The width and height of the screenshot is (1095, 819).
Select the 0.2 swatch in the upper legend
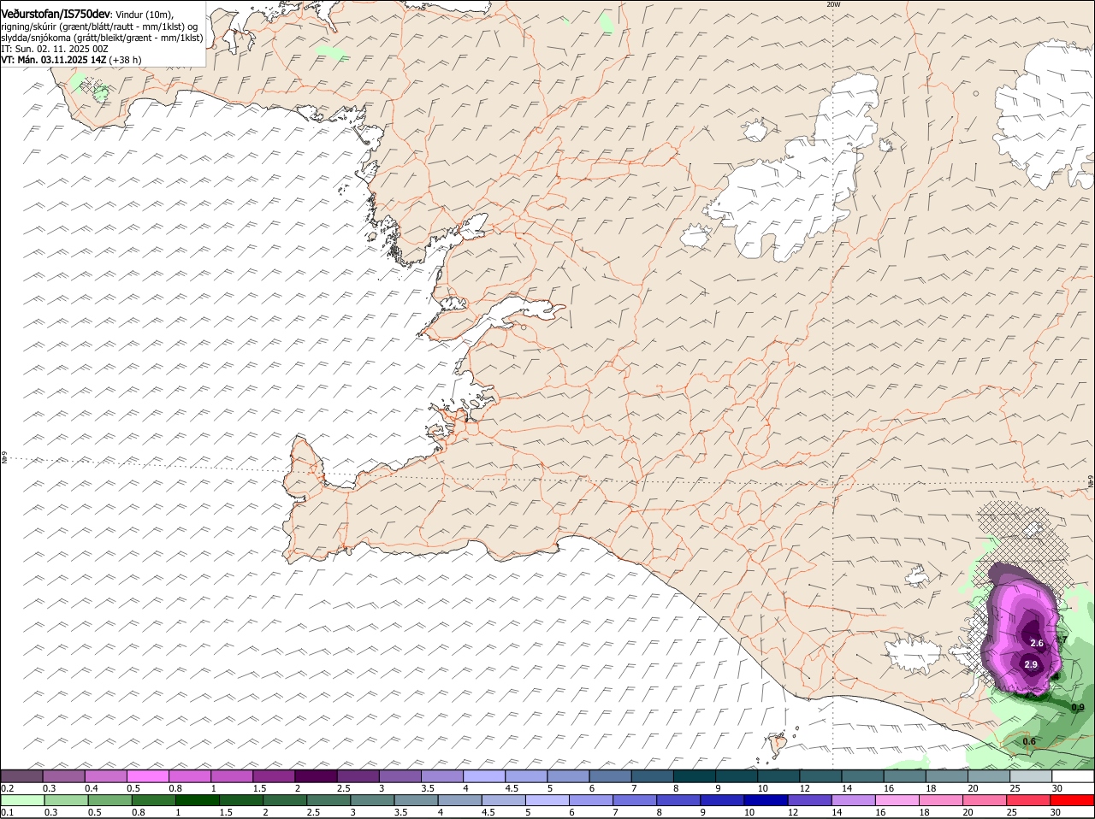[21, 776]
